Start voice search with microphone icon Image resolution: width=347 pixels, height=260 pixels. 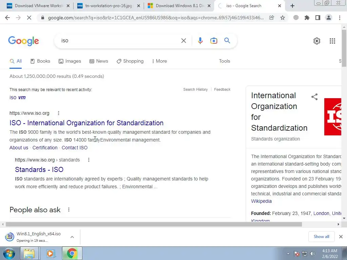coord(200,41)
